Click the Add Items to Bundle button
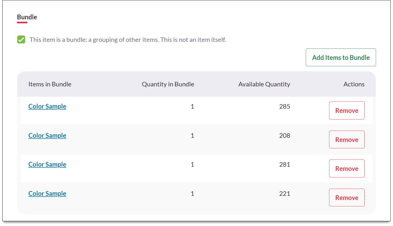The width and height of the screenshot is (393, 226). [x=341, y=57]
